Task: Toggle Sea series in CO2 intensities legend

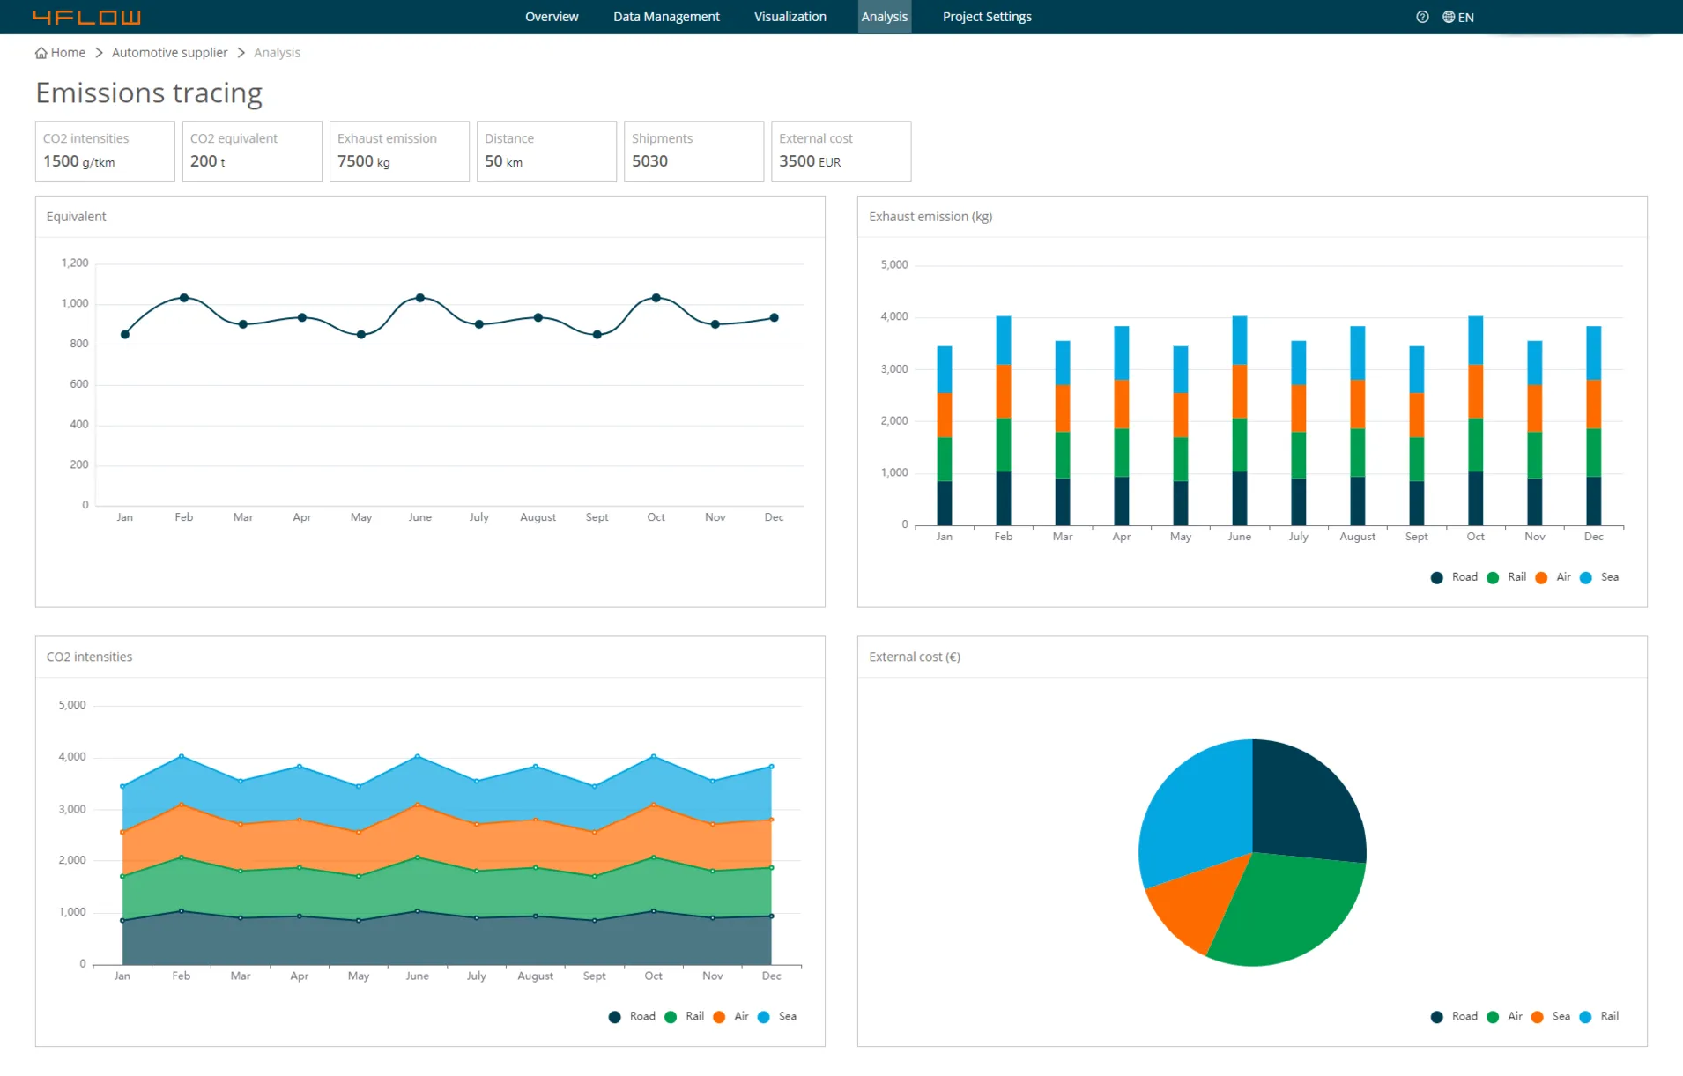Action: 775,1016
